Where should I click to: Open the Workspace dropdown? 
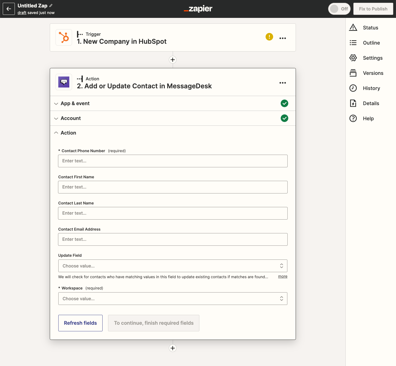pos(173,299)
